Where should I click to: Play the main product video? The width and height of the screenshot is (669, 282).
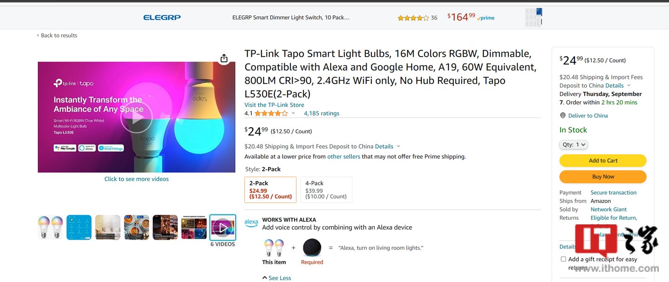(x=136, y=118)
